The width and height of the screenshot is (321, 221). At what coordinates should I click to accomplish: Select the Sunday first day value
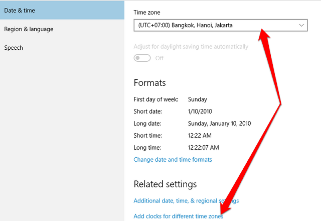198,99
